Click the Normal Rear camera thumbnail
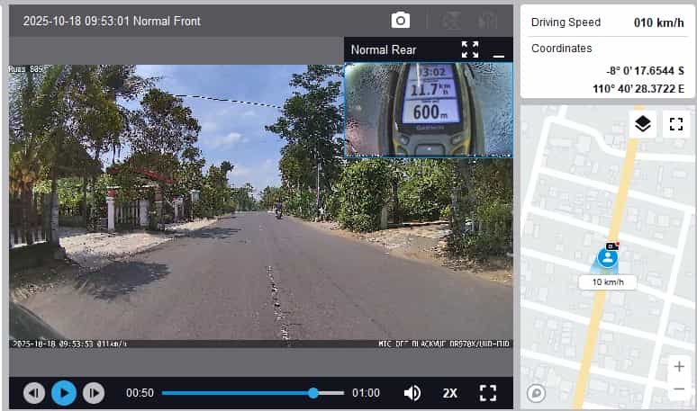The image size is (697, 411). (429, 108)
